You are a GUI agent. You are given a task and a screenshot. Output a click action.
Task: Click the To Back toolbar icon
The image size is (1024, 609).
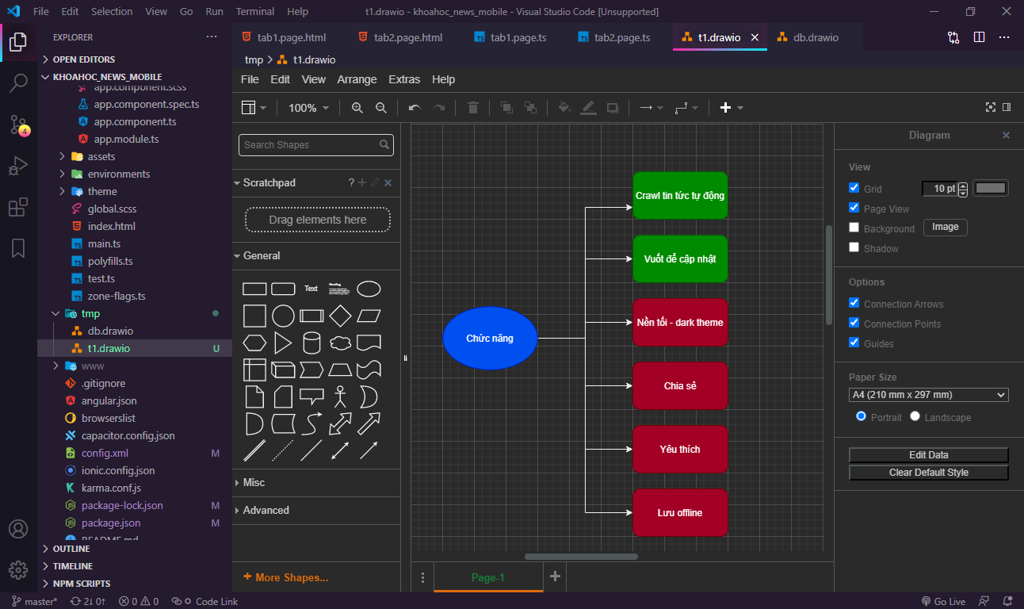click(x=530, y=108)
